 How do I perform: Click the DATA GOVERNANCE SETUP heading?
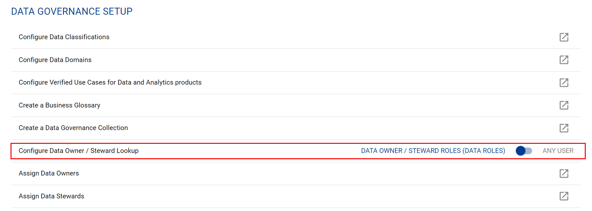72,11
